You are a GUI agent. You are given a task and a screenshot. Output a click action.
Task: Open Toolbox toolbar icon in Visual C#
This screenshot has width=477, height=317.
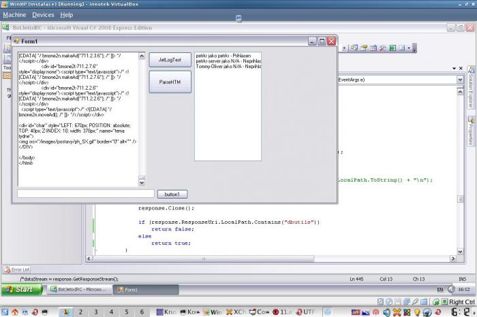(x=383, y=48)
